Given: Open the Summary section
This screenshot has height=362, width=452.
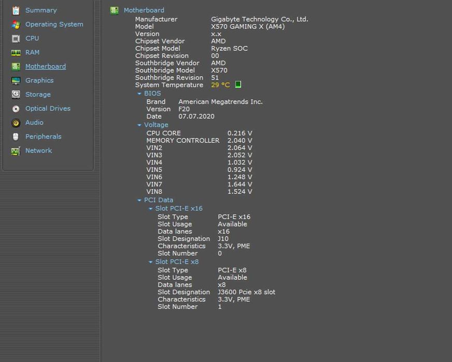Looking at the screenshot, I should [x=41, y=10].
